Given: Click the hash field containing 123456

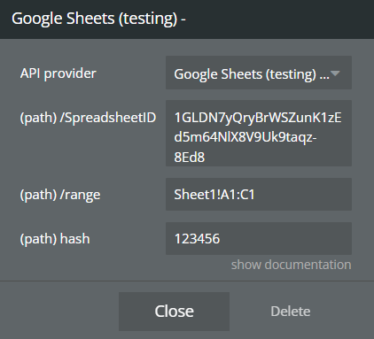Looking at the screenshot, I should click(x=259, y=238).
